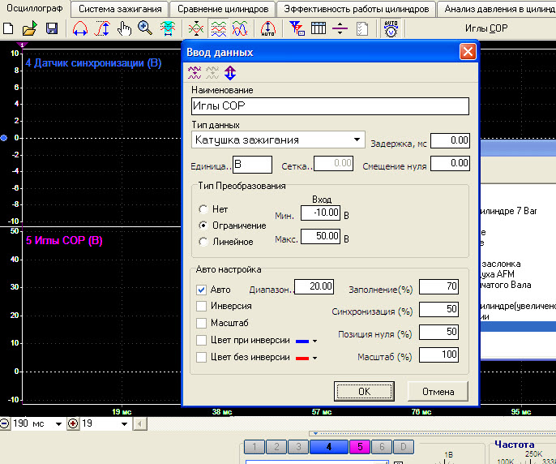Click the purple waveform icon in dialog
The width and height of the screenshot is (556, 464).
[195, 73]
